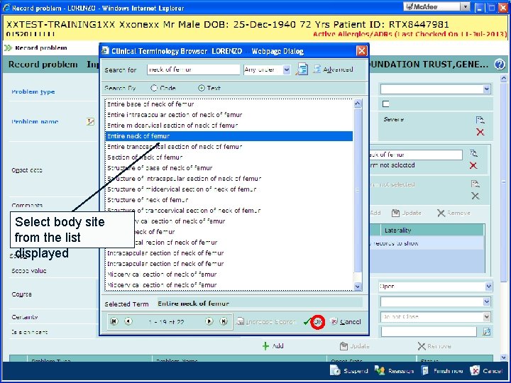Click Finish now in the bottom bar

pyautogui.click(x=442, y=371)
